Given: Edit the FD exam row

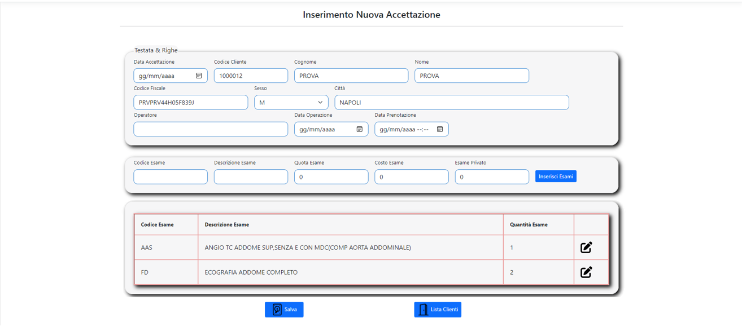Looking at the screenshot, I should pyautogui.click(x=586, y=272).
